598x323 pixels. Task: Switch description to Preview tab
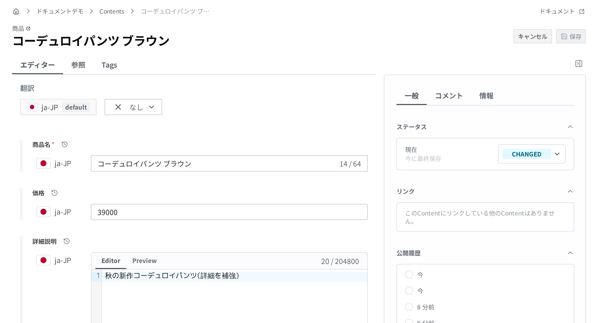[144, 261]
